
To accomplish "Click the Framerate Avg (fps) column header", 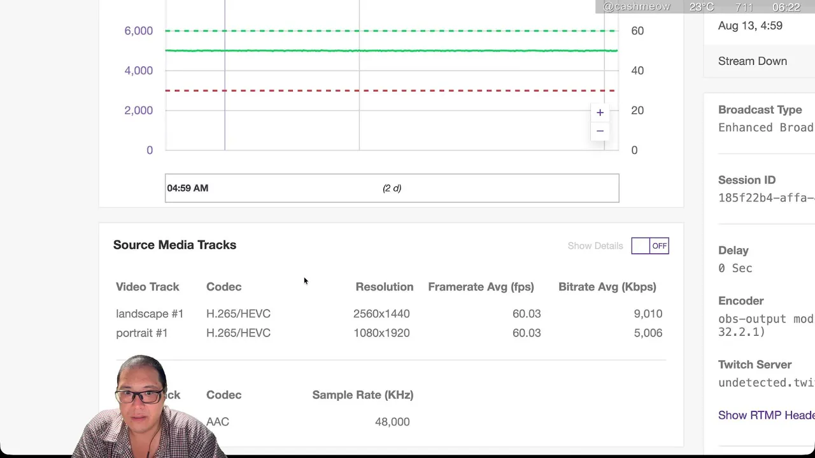I will pos(481,287).
